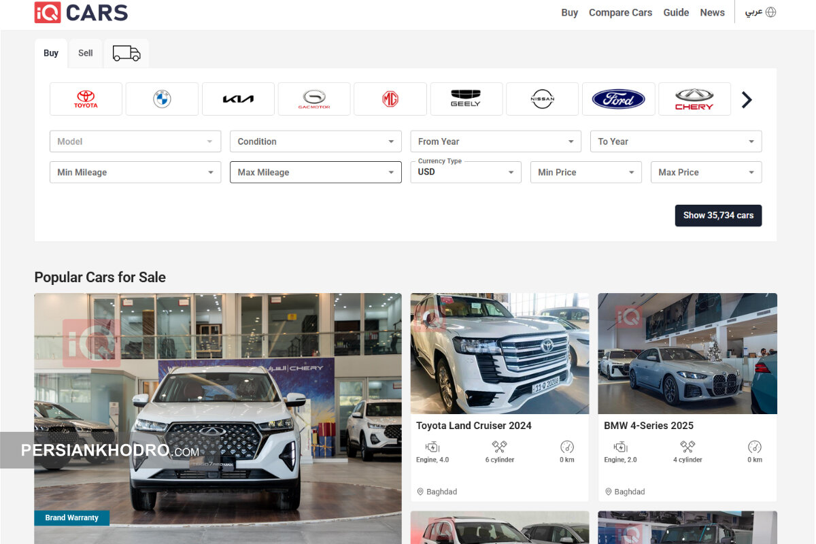816x544 pixels.
Task: Expand the Max Price dropdown
Action: point(706,172)
